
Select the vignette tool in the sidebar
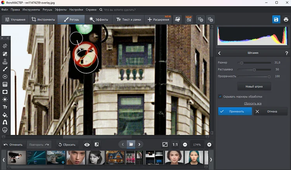point(5,92)
